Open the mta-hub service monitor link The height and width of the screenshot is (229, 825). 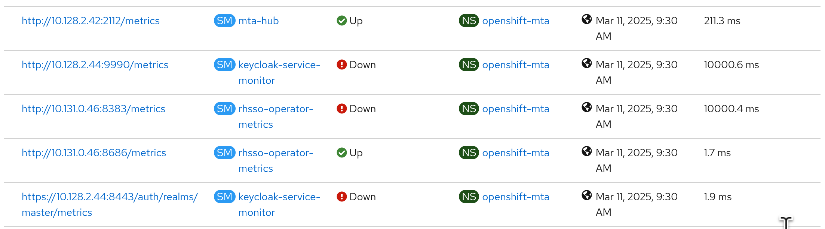coord(258,21)
